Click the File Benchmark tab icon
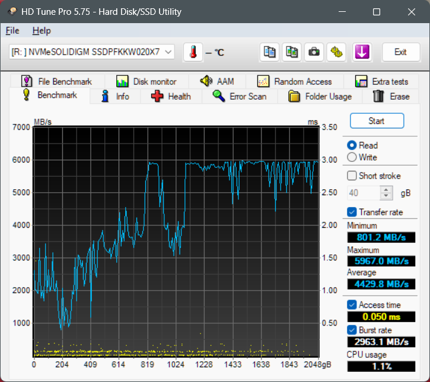Image resolution: width=430 pixels, height=382 pixels. click(x=27, y=81)
